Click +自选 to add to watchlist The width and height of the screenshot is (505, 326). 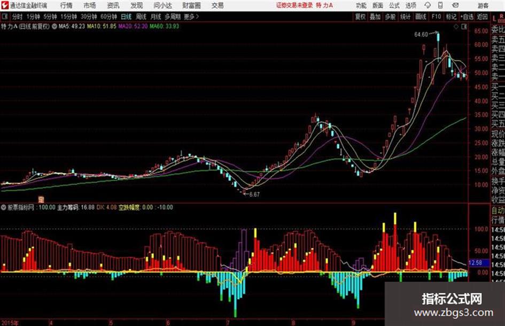click(467, 17)
